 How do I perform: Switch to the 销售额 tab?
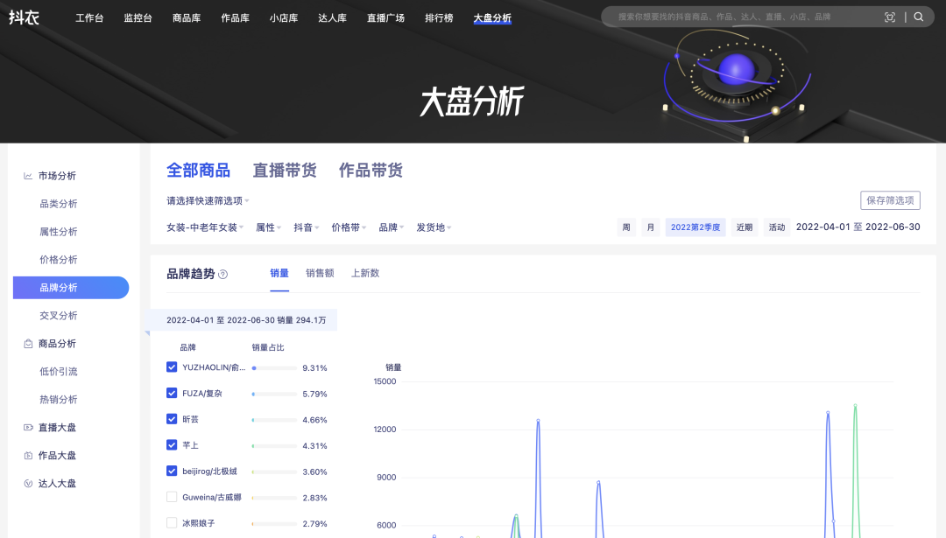point(320,273)
